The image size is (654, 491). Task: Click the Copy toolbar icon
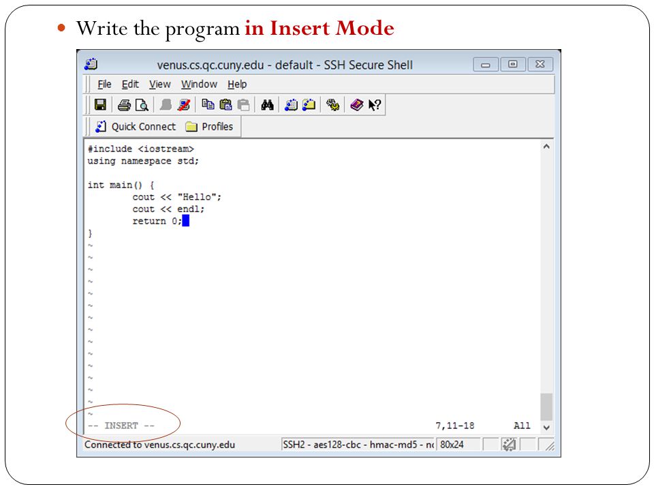208,104
